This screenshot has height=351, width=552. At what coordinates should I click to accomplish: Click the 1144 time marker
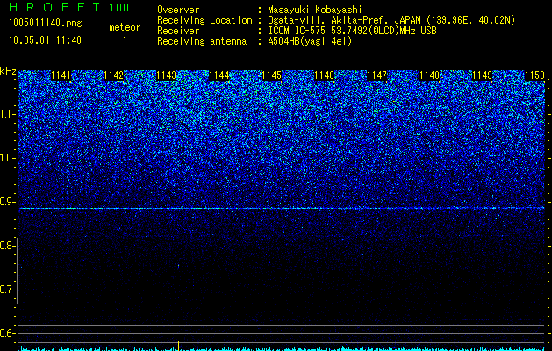(219, 75)
